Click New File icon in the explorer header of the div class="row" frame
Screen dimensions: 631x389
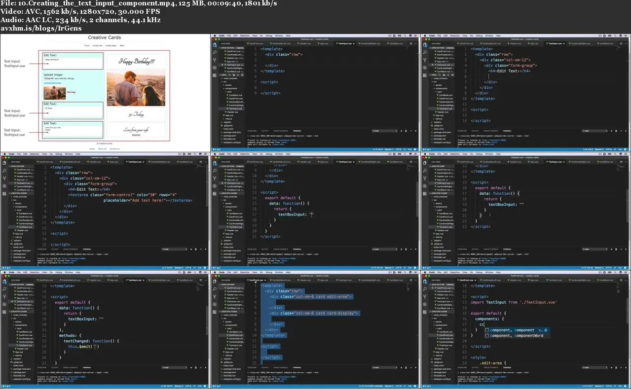coord(230,75)
